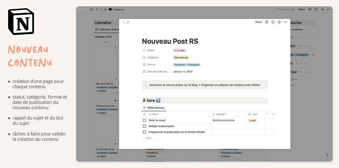
Task: Open the three-dot menu in the main window top bar
Action: (x=329, y=9)
